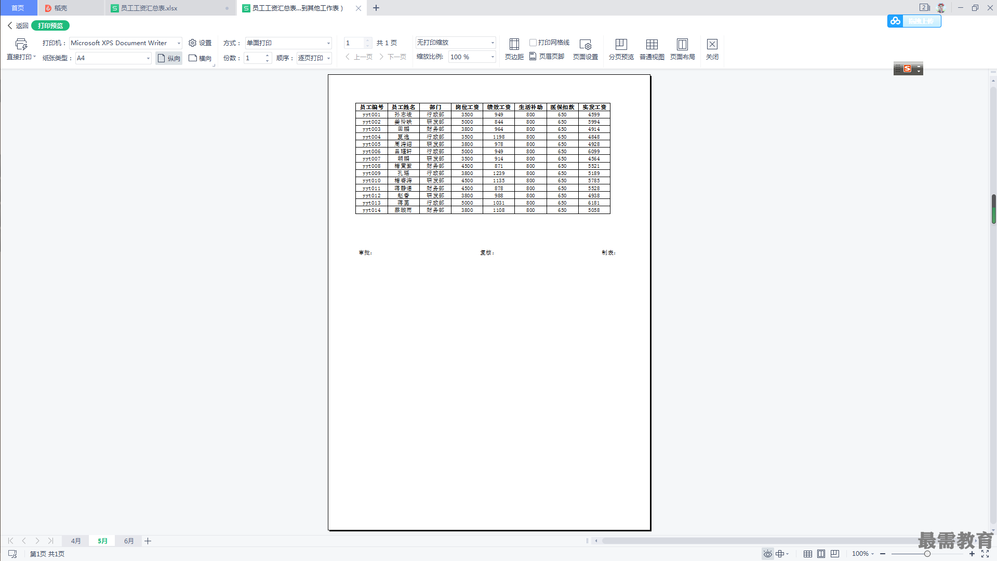
Task: Open the 缩放比例 100% dropdown
Action: click(493, 57)
